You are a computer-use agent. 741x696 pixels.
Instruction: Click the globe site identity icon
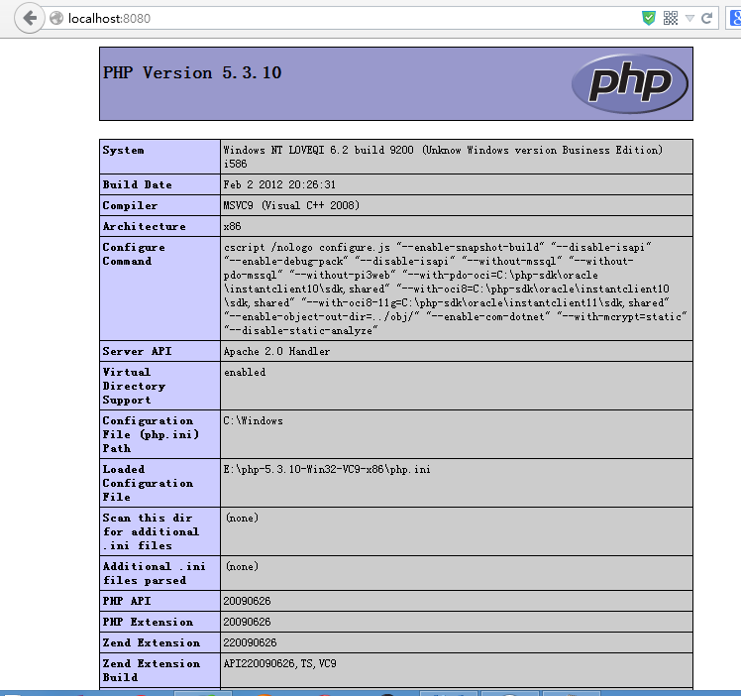(56, 19)
